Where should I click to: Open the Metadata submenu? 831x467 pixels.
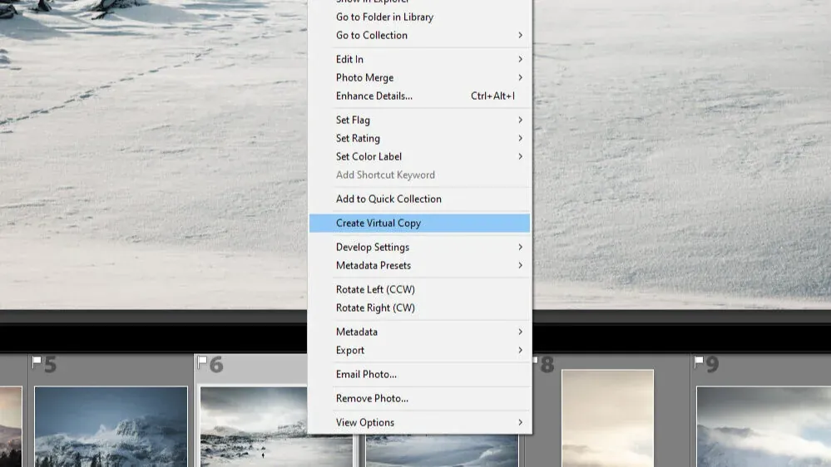tap(419, 332)
